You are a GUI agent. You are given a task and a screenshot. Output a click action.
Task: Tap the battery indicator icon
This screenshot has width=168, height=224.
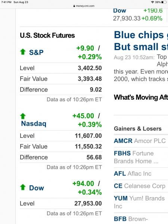pyautogui.click(x=164, y=2)
